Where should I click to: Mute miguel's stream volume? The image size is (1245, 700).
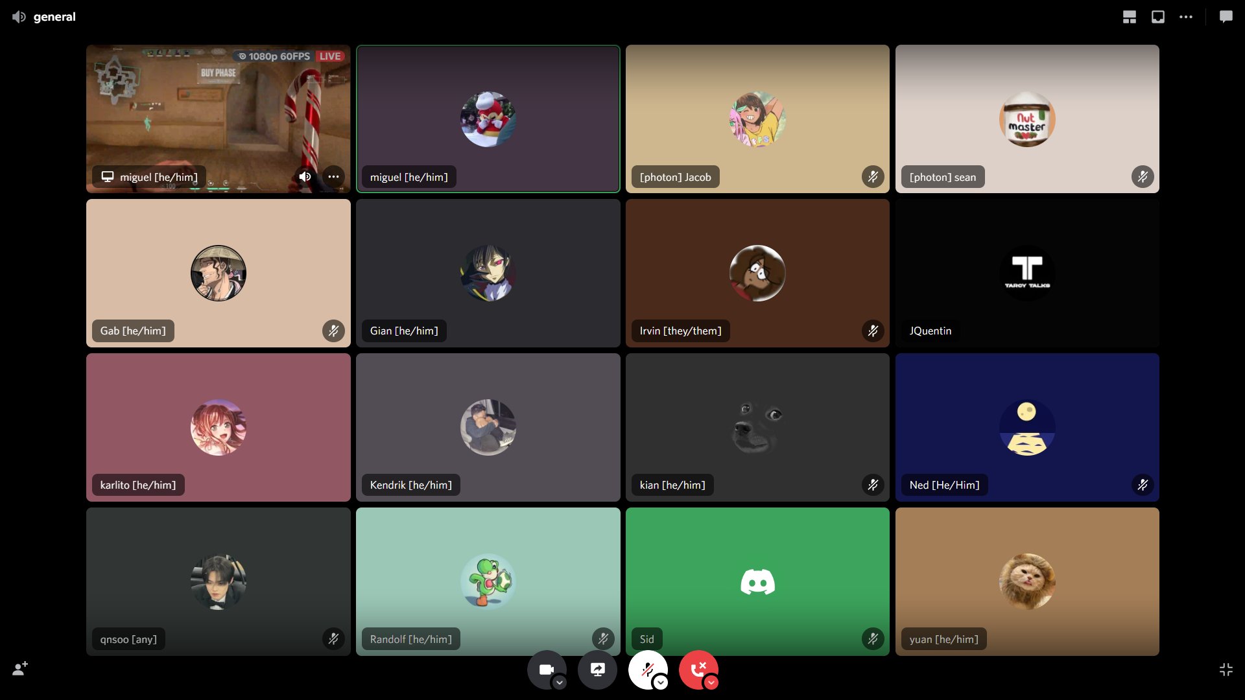(x=305, y=176)
